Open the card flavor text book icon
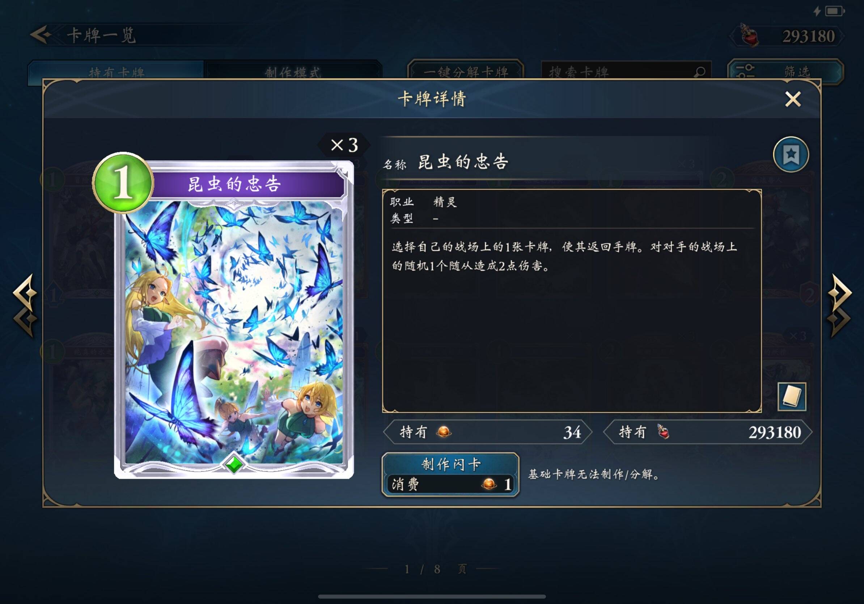Image resolution: width=864 pixels, height=604 pixels. 792,397
